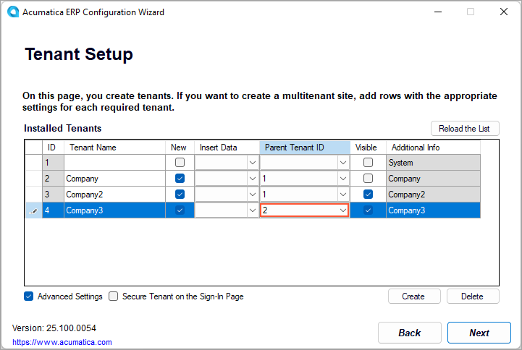Click the Insert Data column header
522x350 pixels.
point(227,148)
